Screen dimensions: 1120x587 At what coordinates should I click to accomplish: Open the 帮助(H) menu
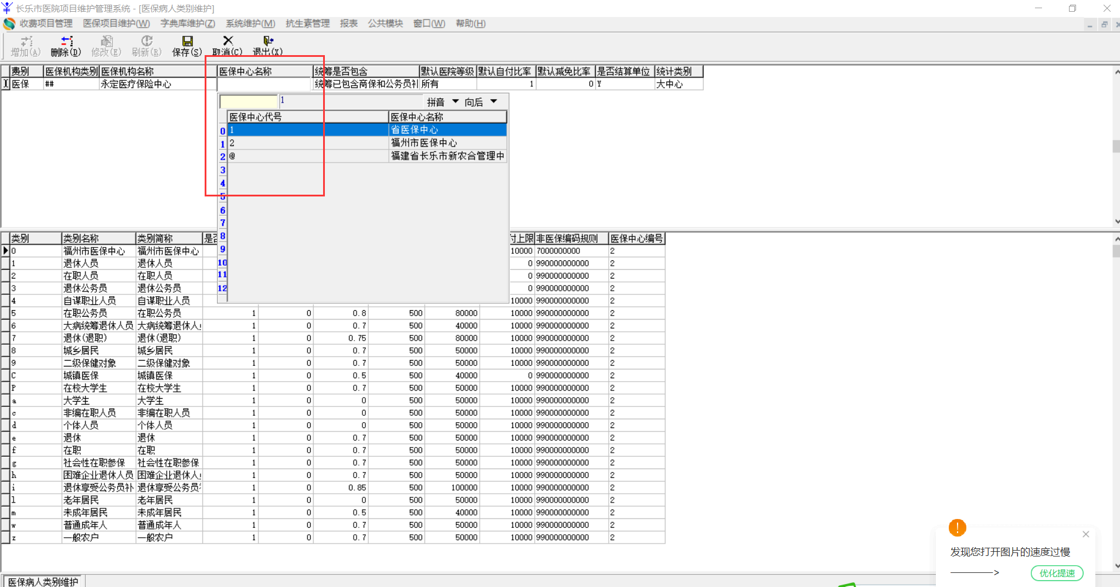tap(470, 23)
